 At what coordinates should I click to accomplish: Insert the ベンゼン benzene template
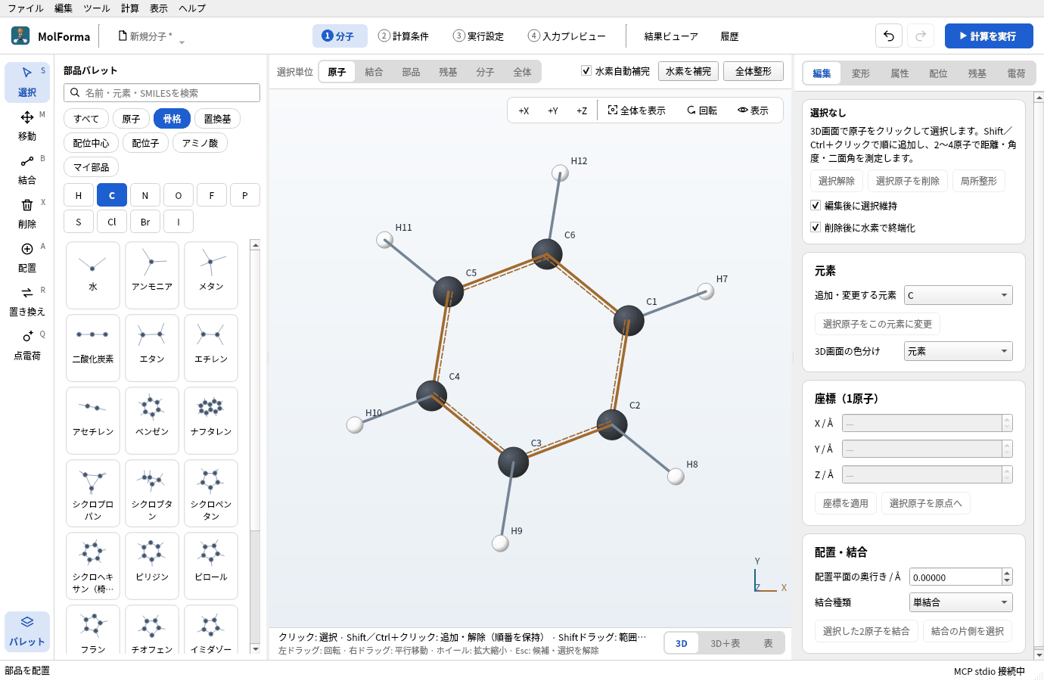[152, 421]
